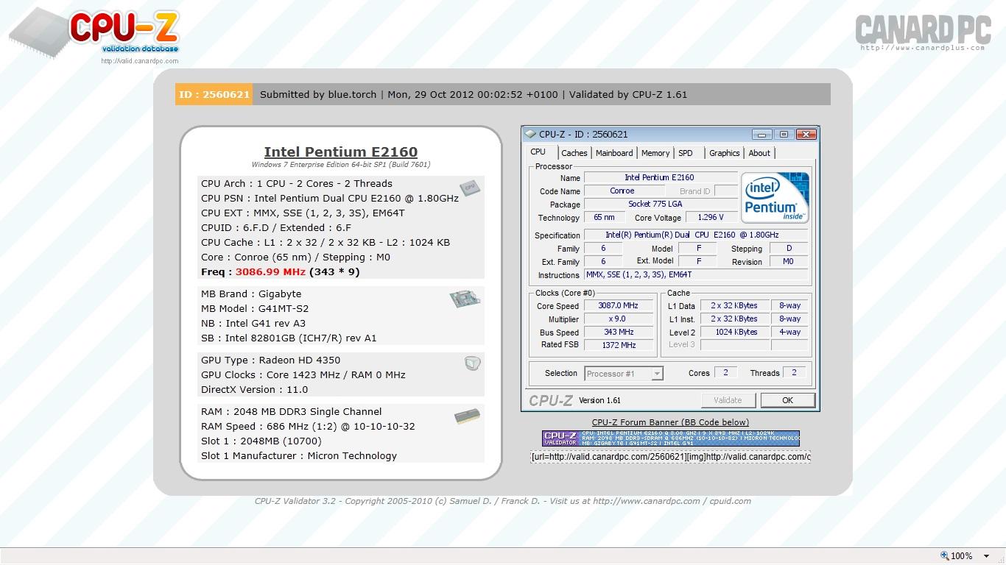Screen dimensions: 1006x565
Task: Switch to the SPD tab
Action: point(686,153)
